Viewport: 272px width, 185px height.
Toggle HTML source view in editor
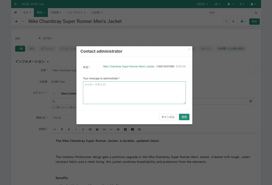click(55, 129)
